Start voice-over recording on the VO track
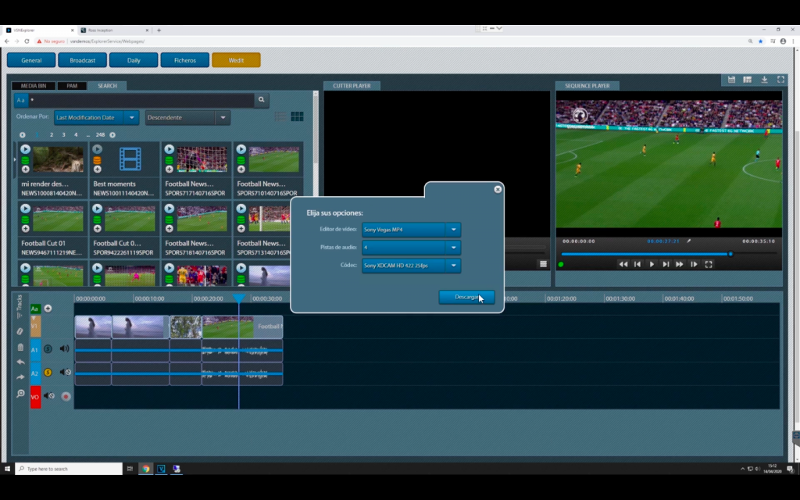Viewport: 800px width, 500px height. point(66,396)
